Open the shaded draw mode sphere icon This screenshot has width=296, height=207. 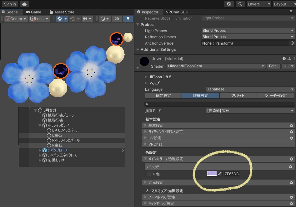[x=103, y=19]
